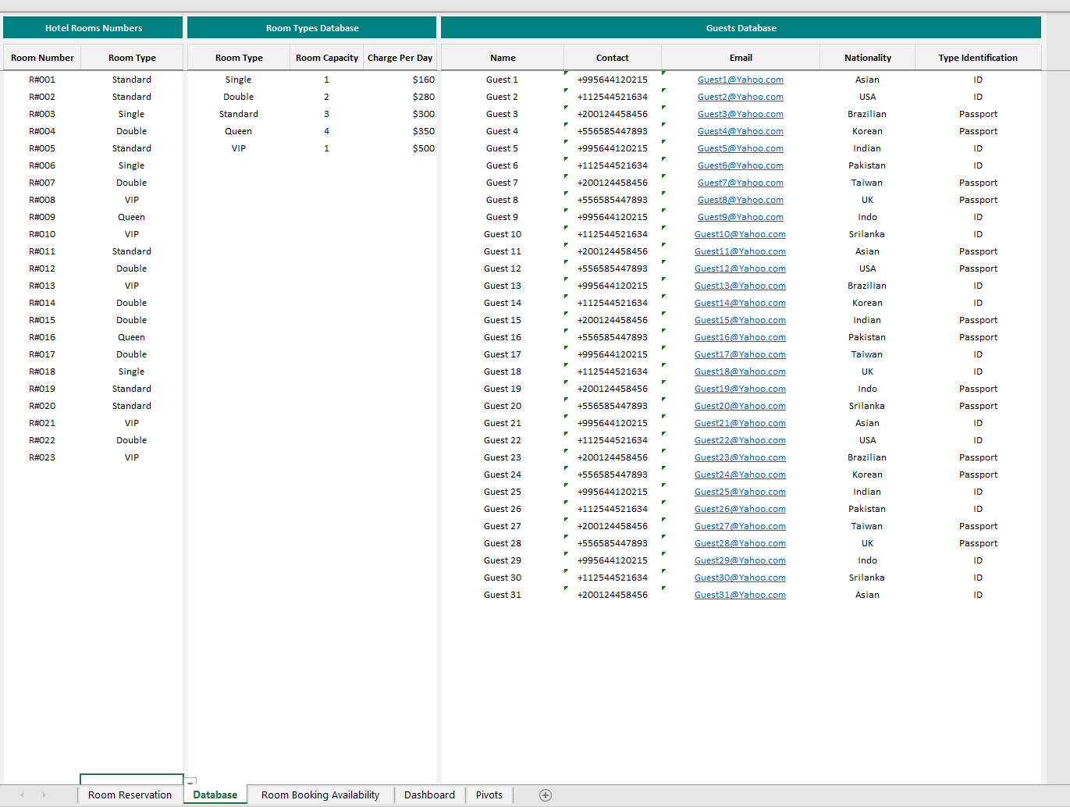Follow the Guest23@Yahoo.com email link
The height and width of the screenshot is (807, 1070).
coord(741,457)
